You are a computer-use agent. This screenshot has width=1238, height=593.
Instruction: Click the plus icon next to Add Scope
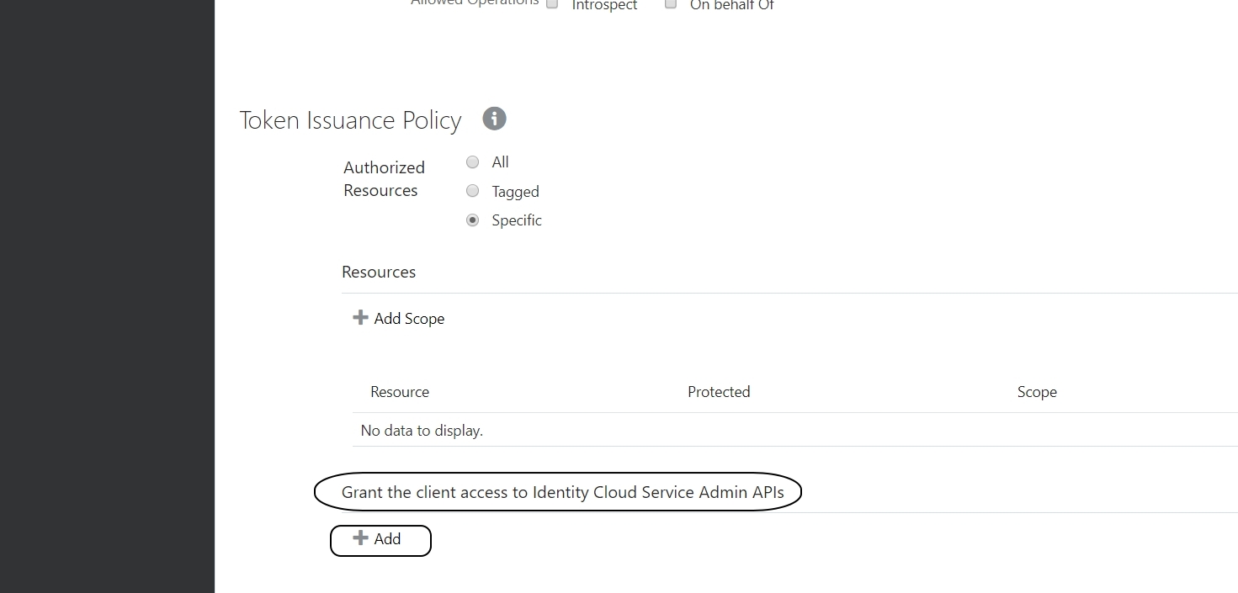point(360,317)
